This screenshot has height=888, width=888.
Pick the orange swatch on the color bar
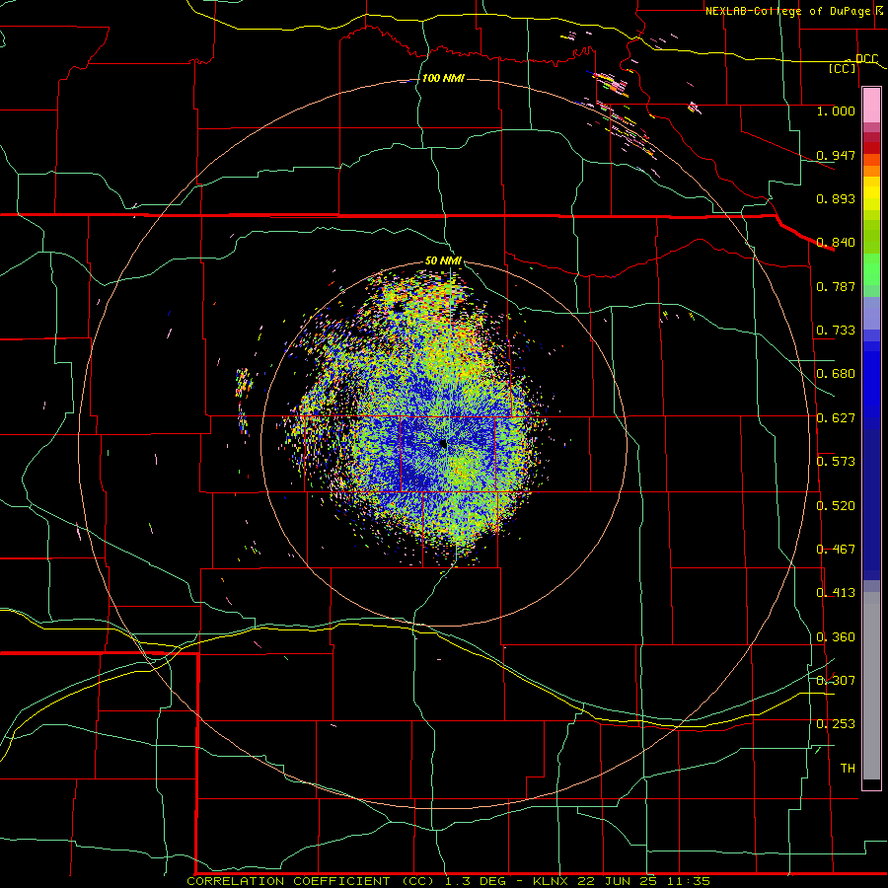(871, 171)
